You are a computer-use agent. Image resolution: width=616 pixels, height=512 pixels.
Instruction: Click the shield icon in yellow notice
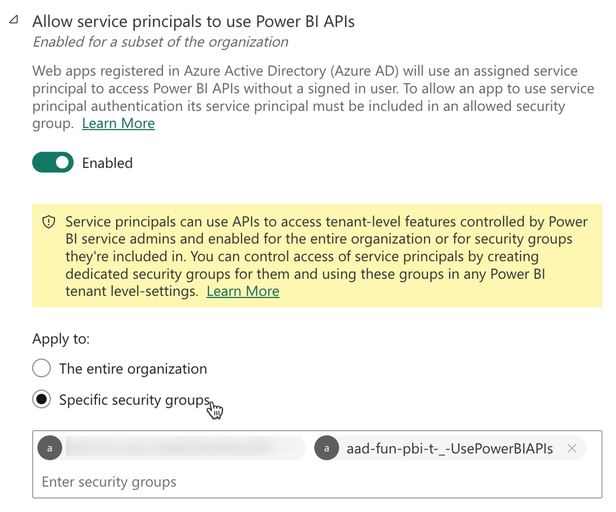pos(49,222)
